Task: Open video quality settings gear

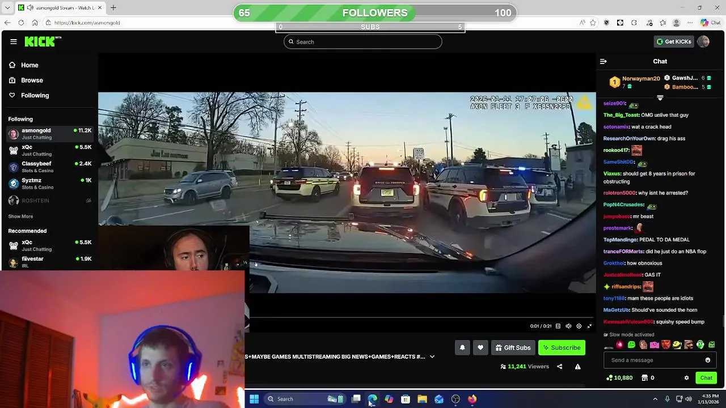Action: tap(579, 326)
